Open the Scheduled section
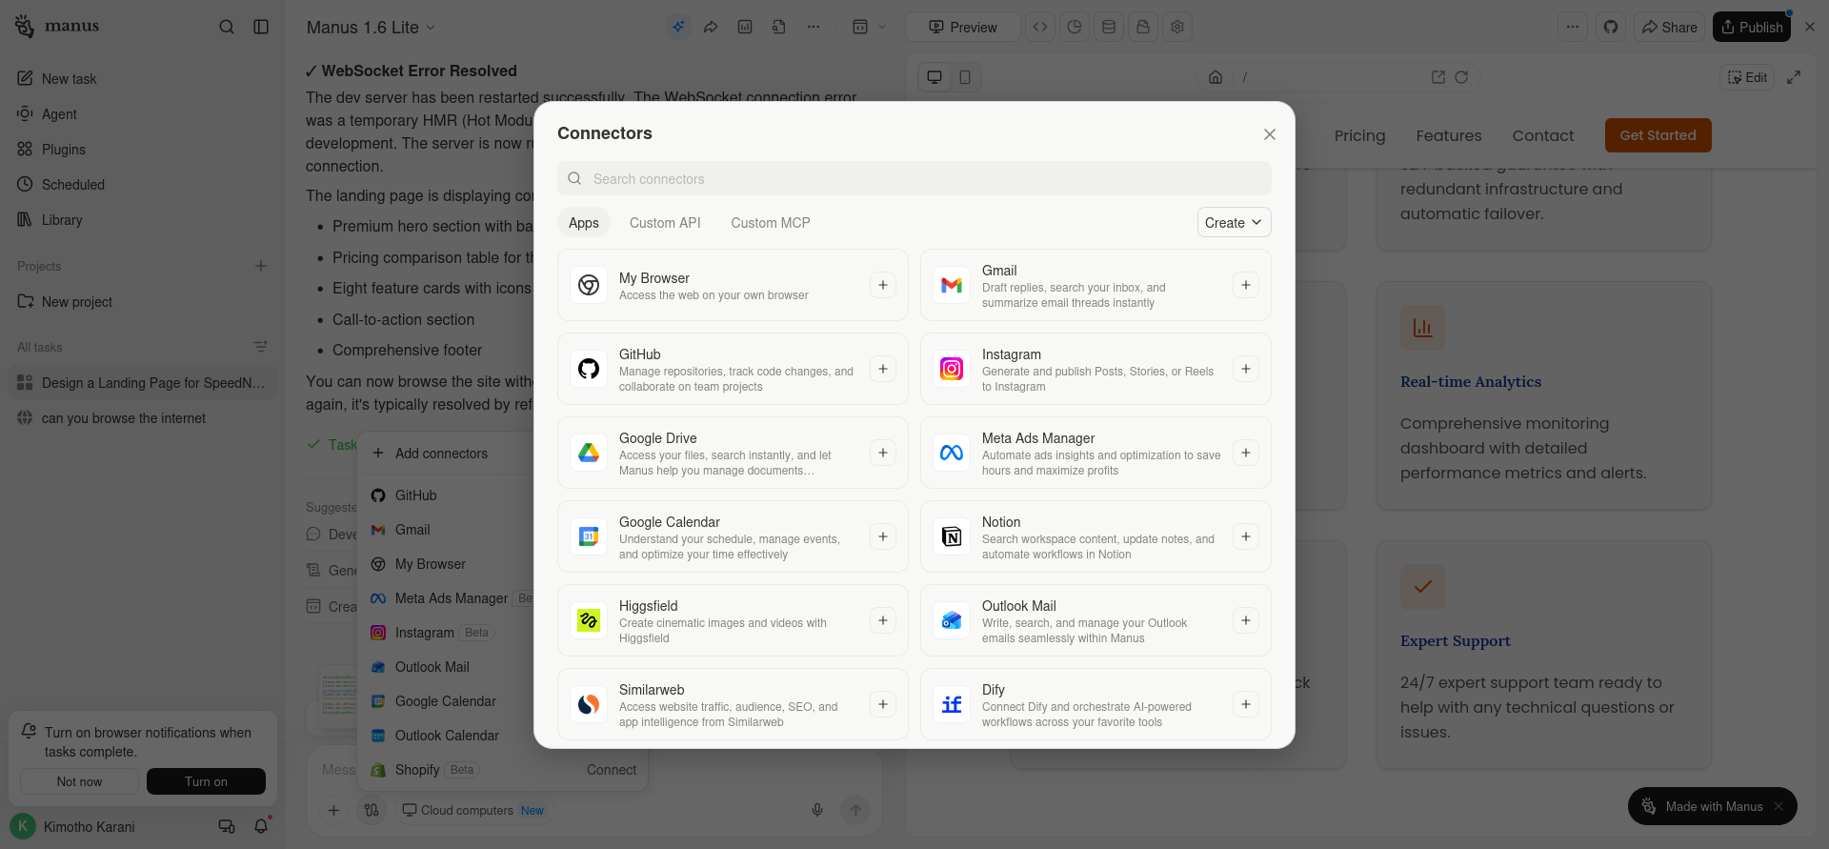Viewport: 1829px width, 849px height. [143, 185]
